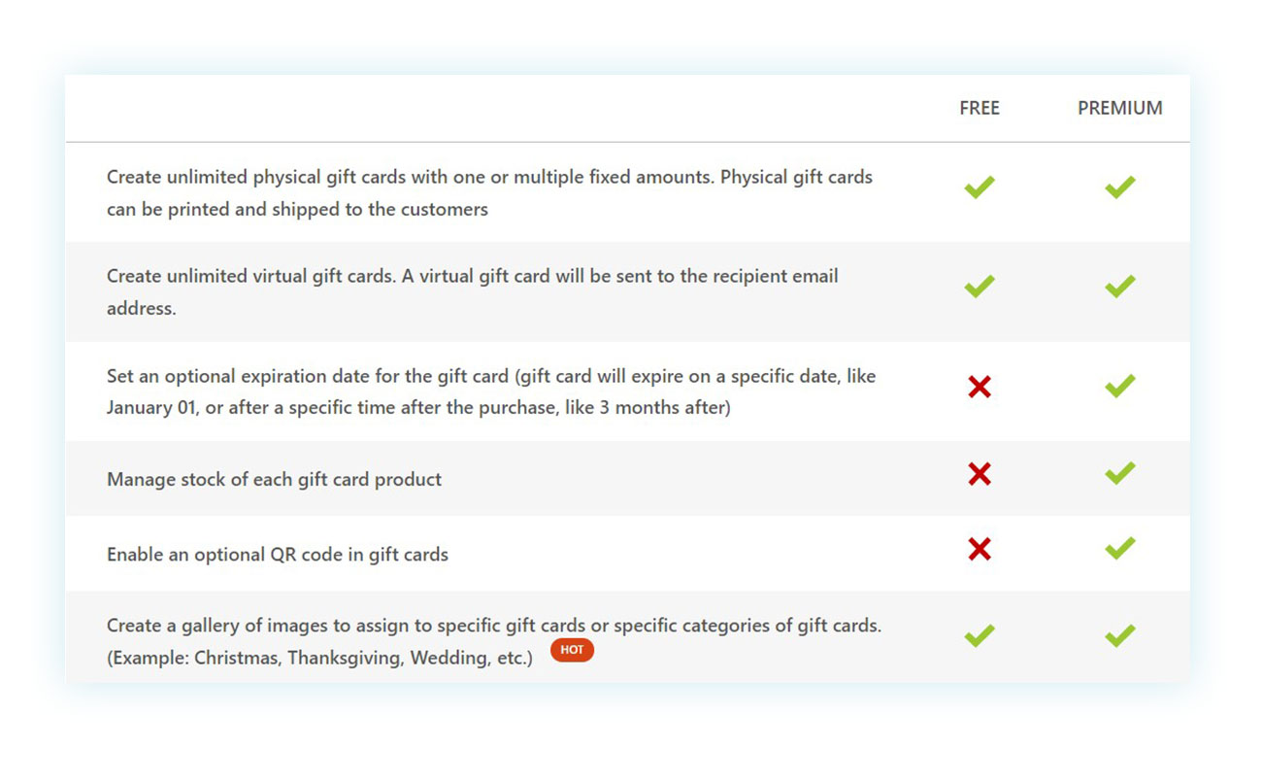Click the PREMIUM checkmark for virtual gift cards

(x=1120, y=286)
